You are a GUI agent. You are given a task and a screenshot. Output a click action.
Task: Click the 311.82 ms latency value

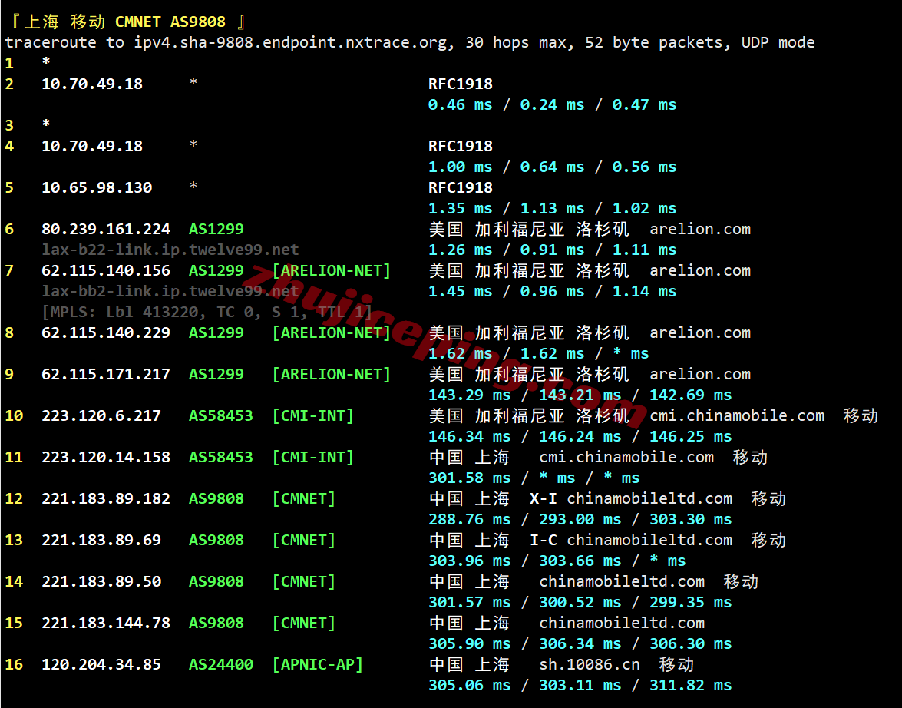pyautogui.click(x=690, y=685)
